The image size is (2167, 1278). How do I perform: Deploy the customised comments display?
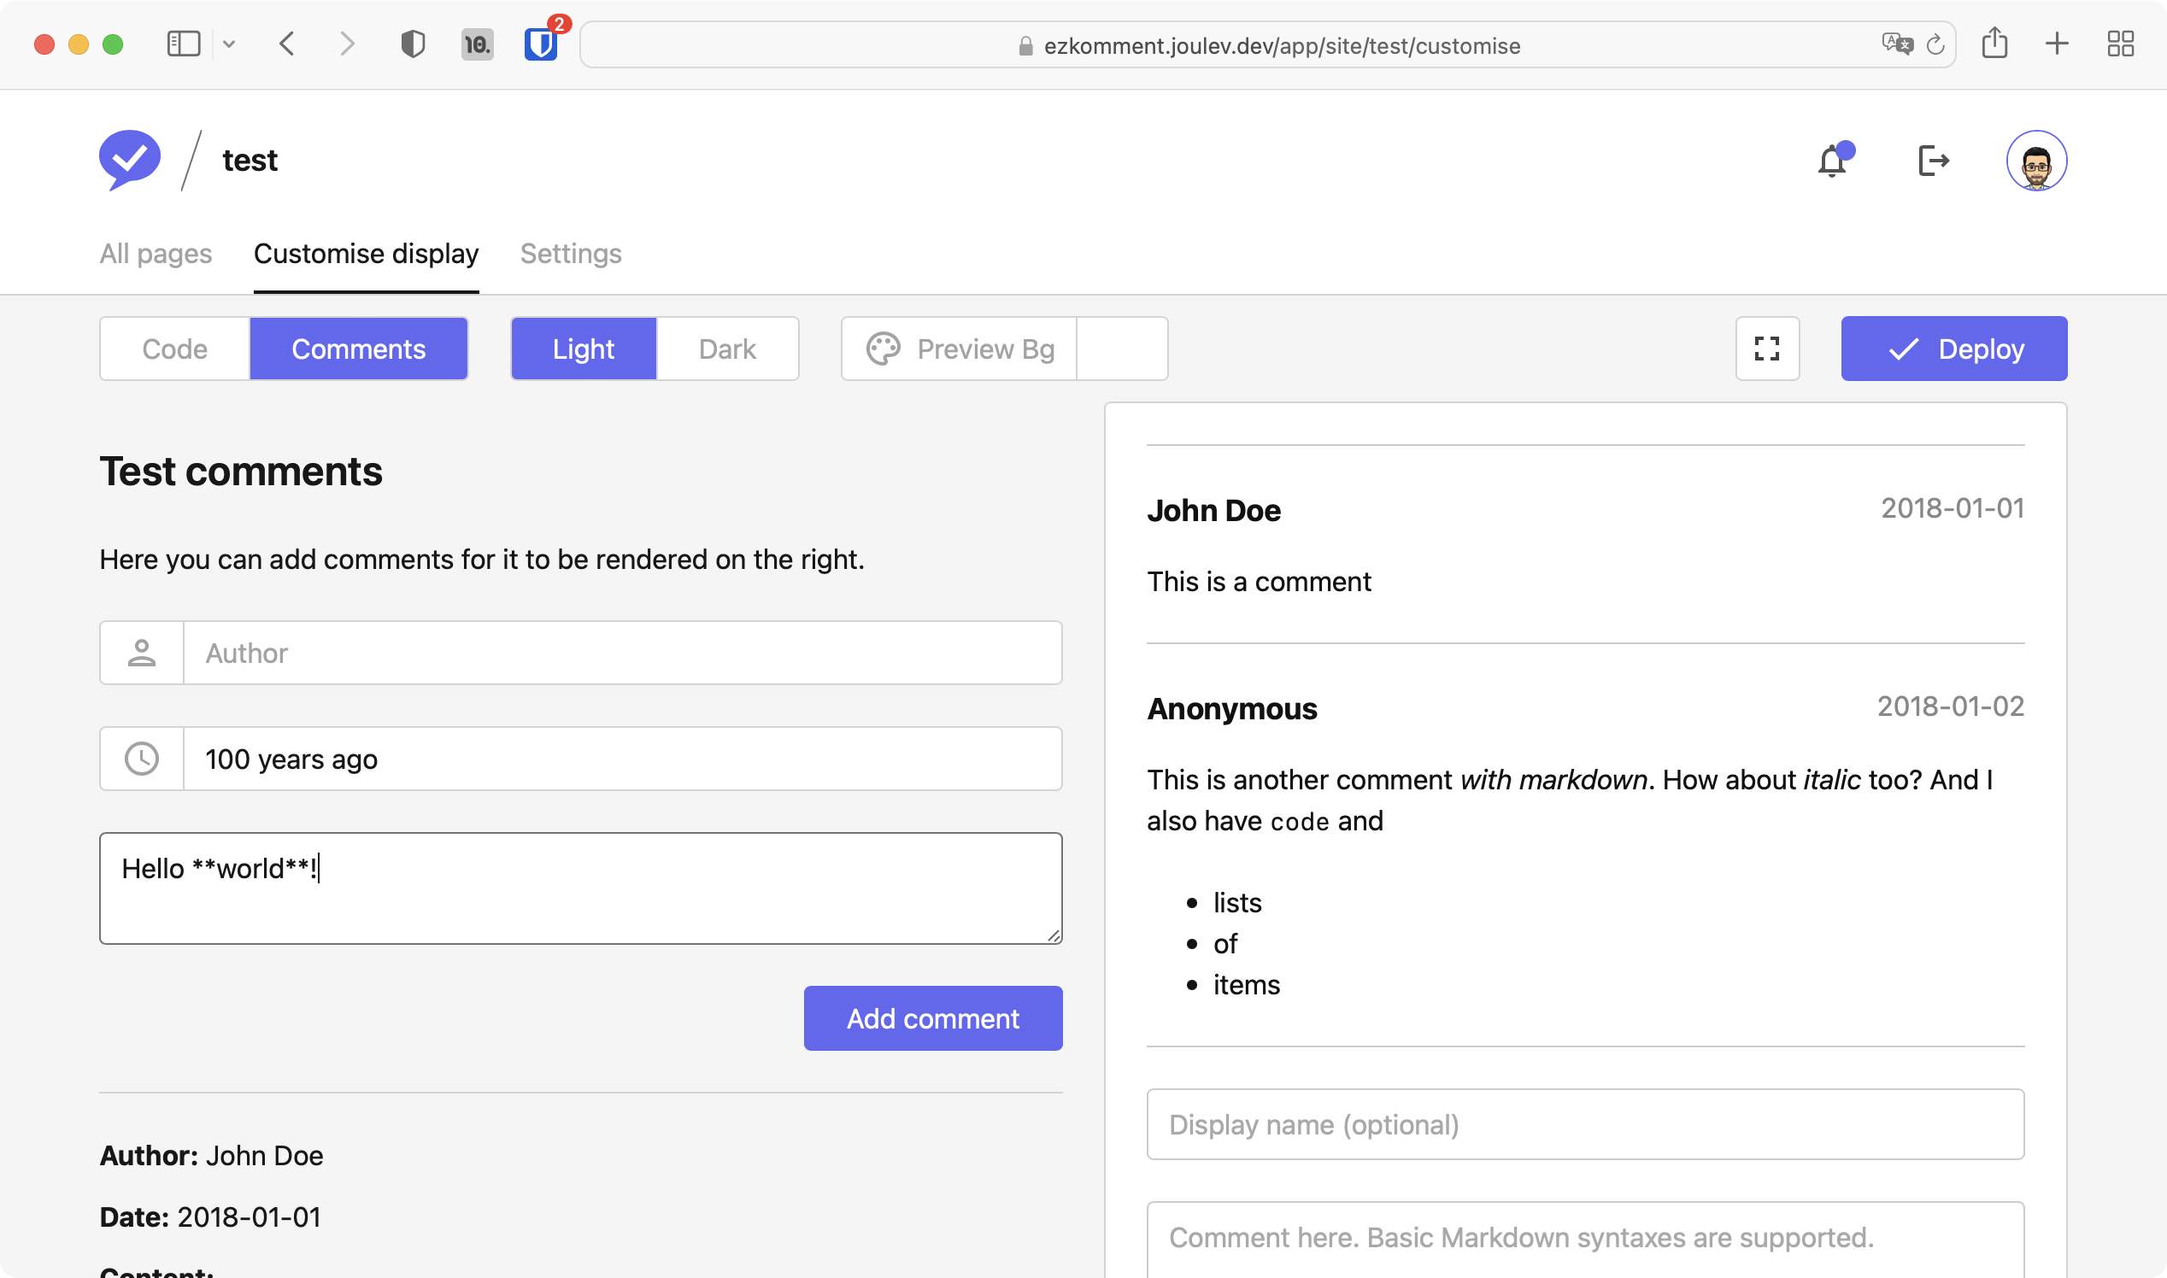click(1953, 348)
